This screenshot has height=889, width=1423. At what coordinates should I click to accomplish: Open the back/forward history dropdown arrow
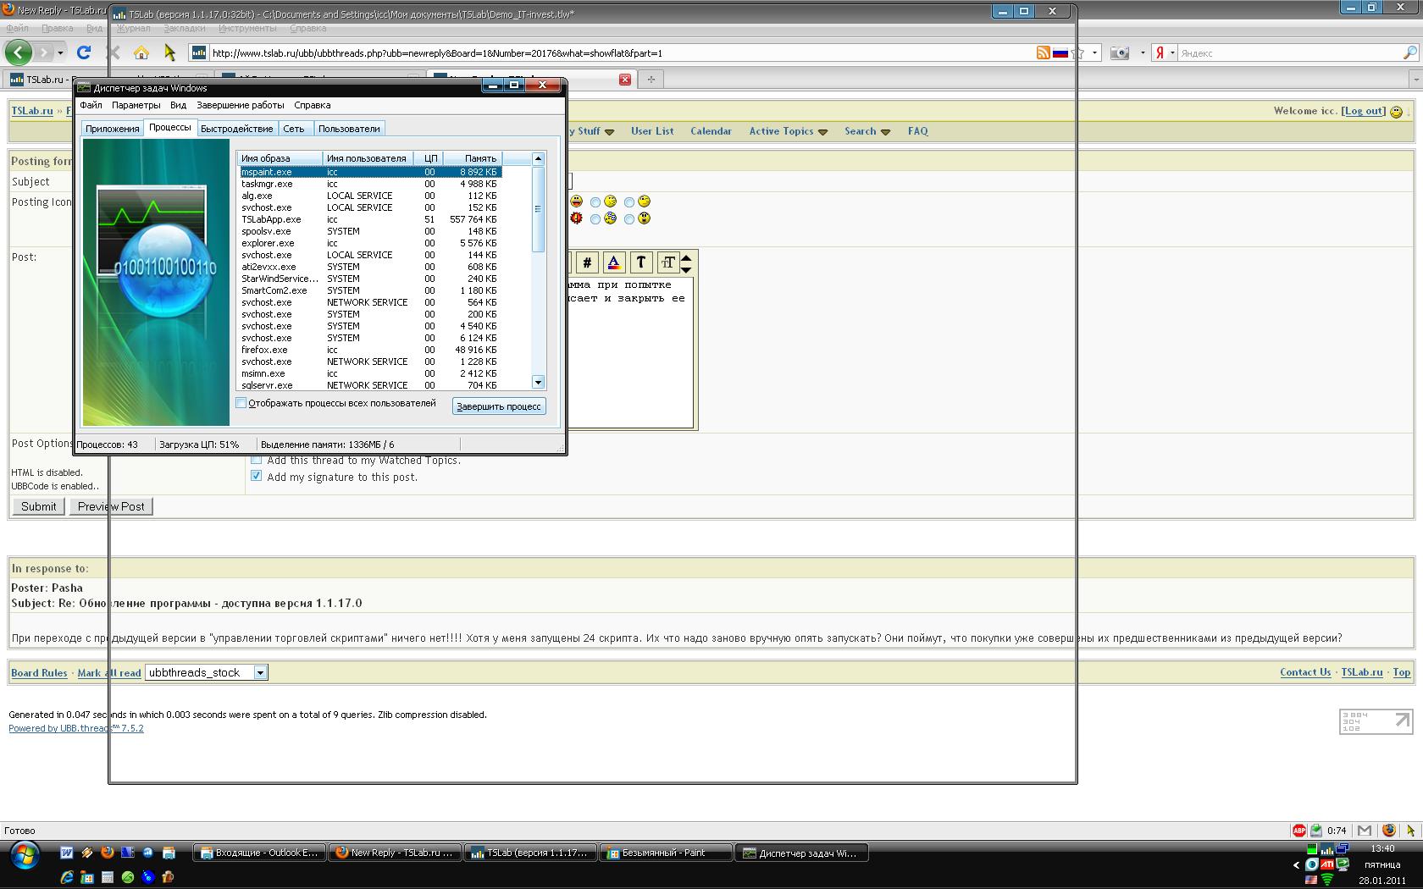point(60,52)
